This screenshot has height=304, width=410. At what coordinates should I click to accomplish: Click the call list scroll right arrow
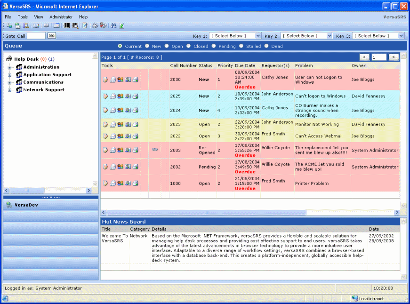[x=397, y=212]
